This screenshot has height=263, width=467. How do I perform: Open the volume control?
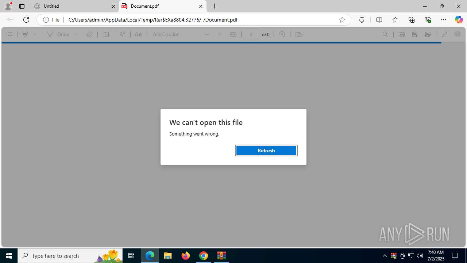click(420, 256)
